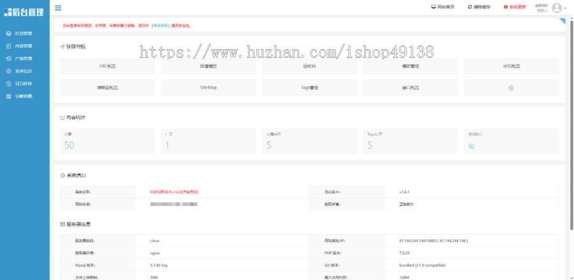Click the Linux server system value
The width and height of the screenshot is (574, 280).
[154, 241]
